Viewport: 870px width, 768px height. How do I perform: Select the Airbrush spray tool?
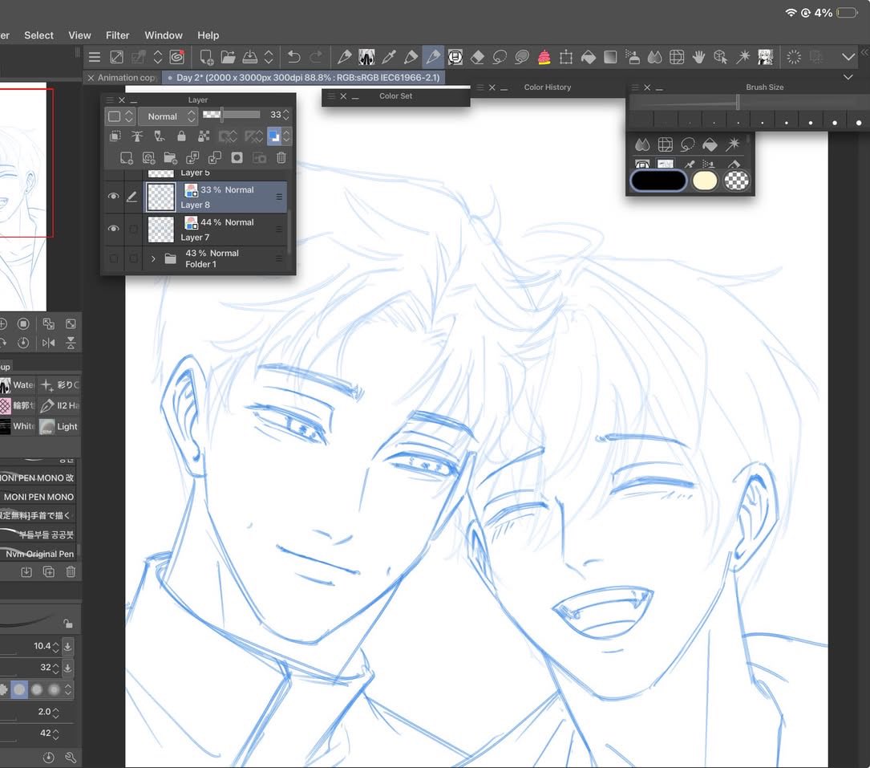point(633,57)
